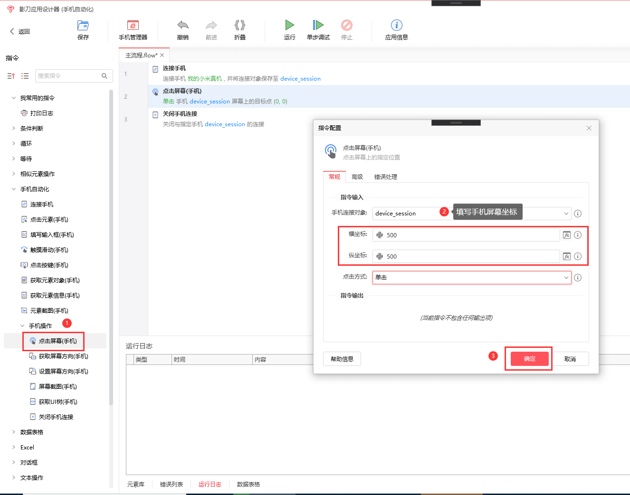Click info icon beside 点击方式 dropdown
Screen dimensions: 630x495
coord(578,278)
